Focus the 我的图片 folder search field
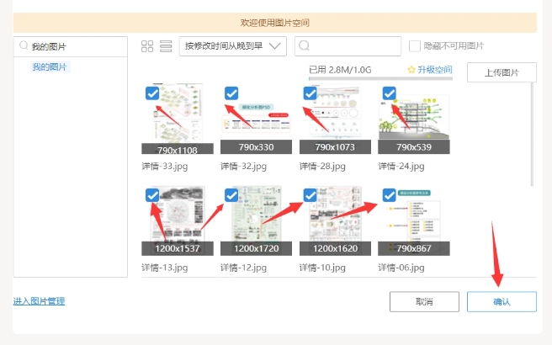Viewport: 552px width, 345px height. tap(71, 46)
